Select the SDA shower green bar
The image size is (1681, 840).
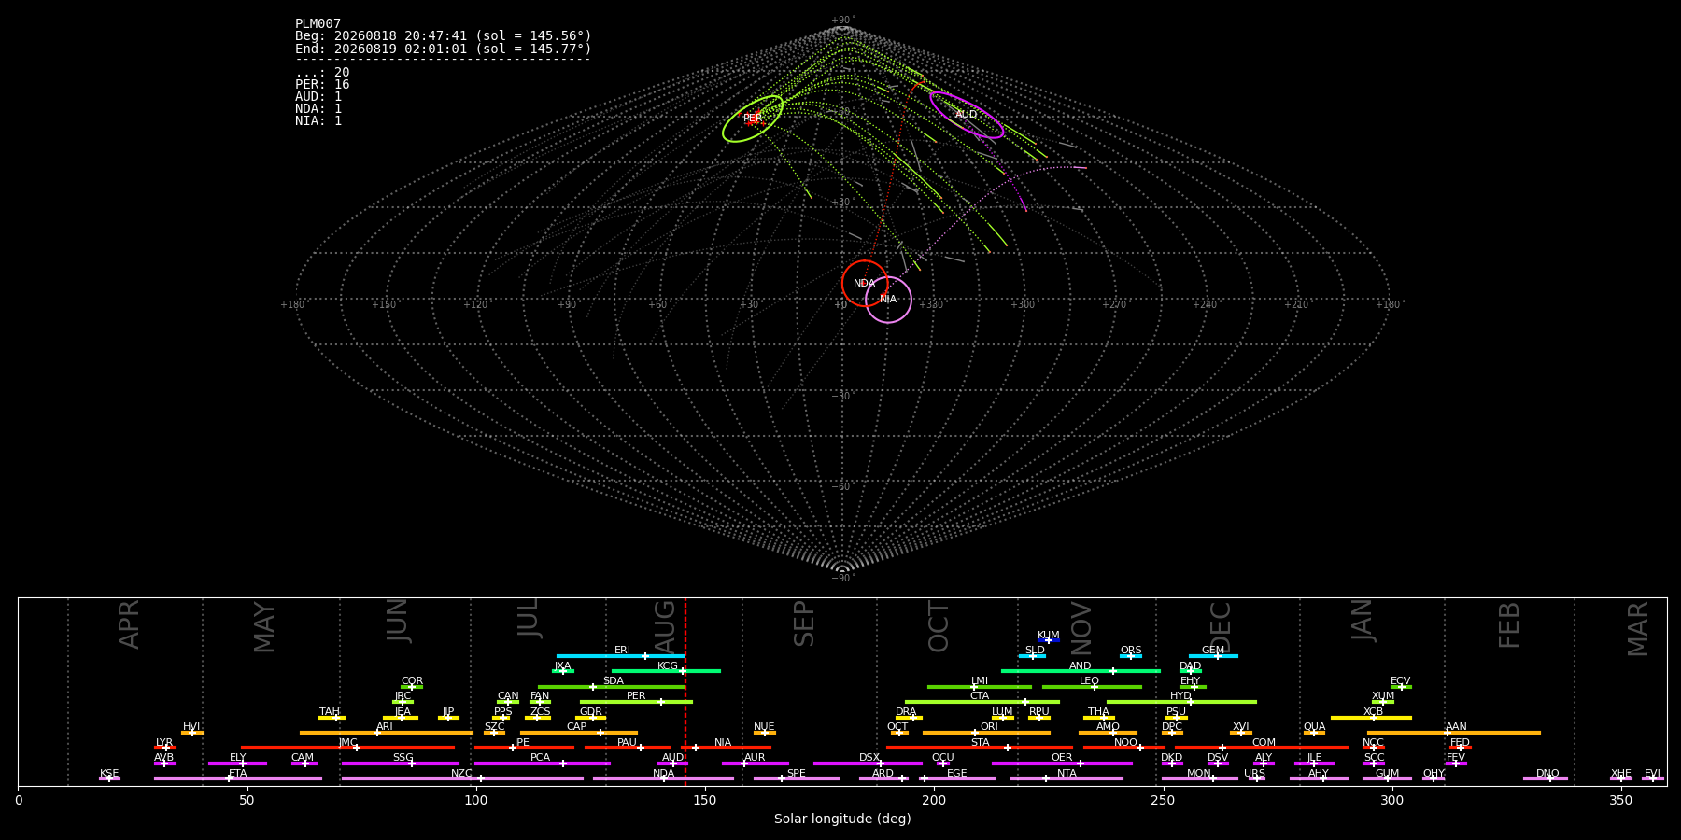[612, 687]
